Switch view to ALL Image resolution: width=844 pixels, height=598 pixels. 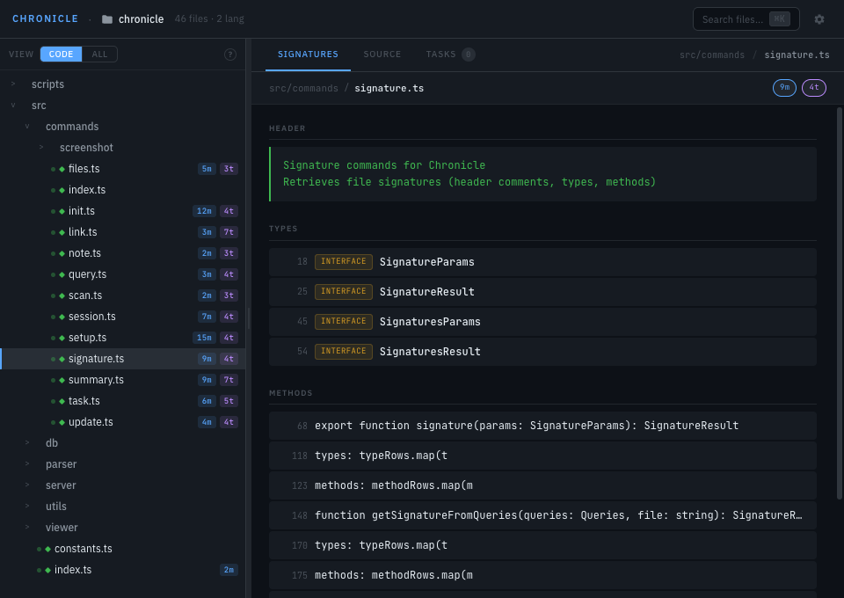99,55
